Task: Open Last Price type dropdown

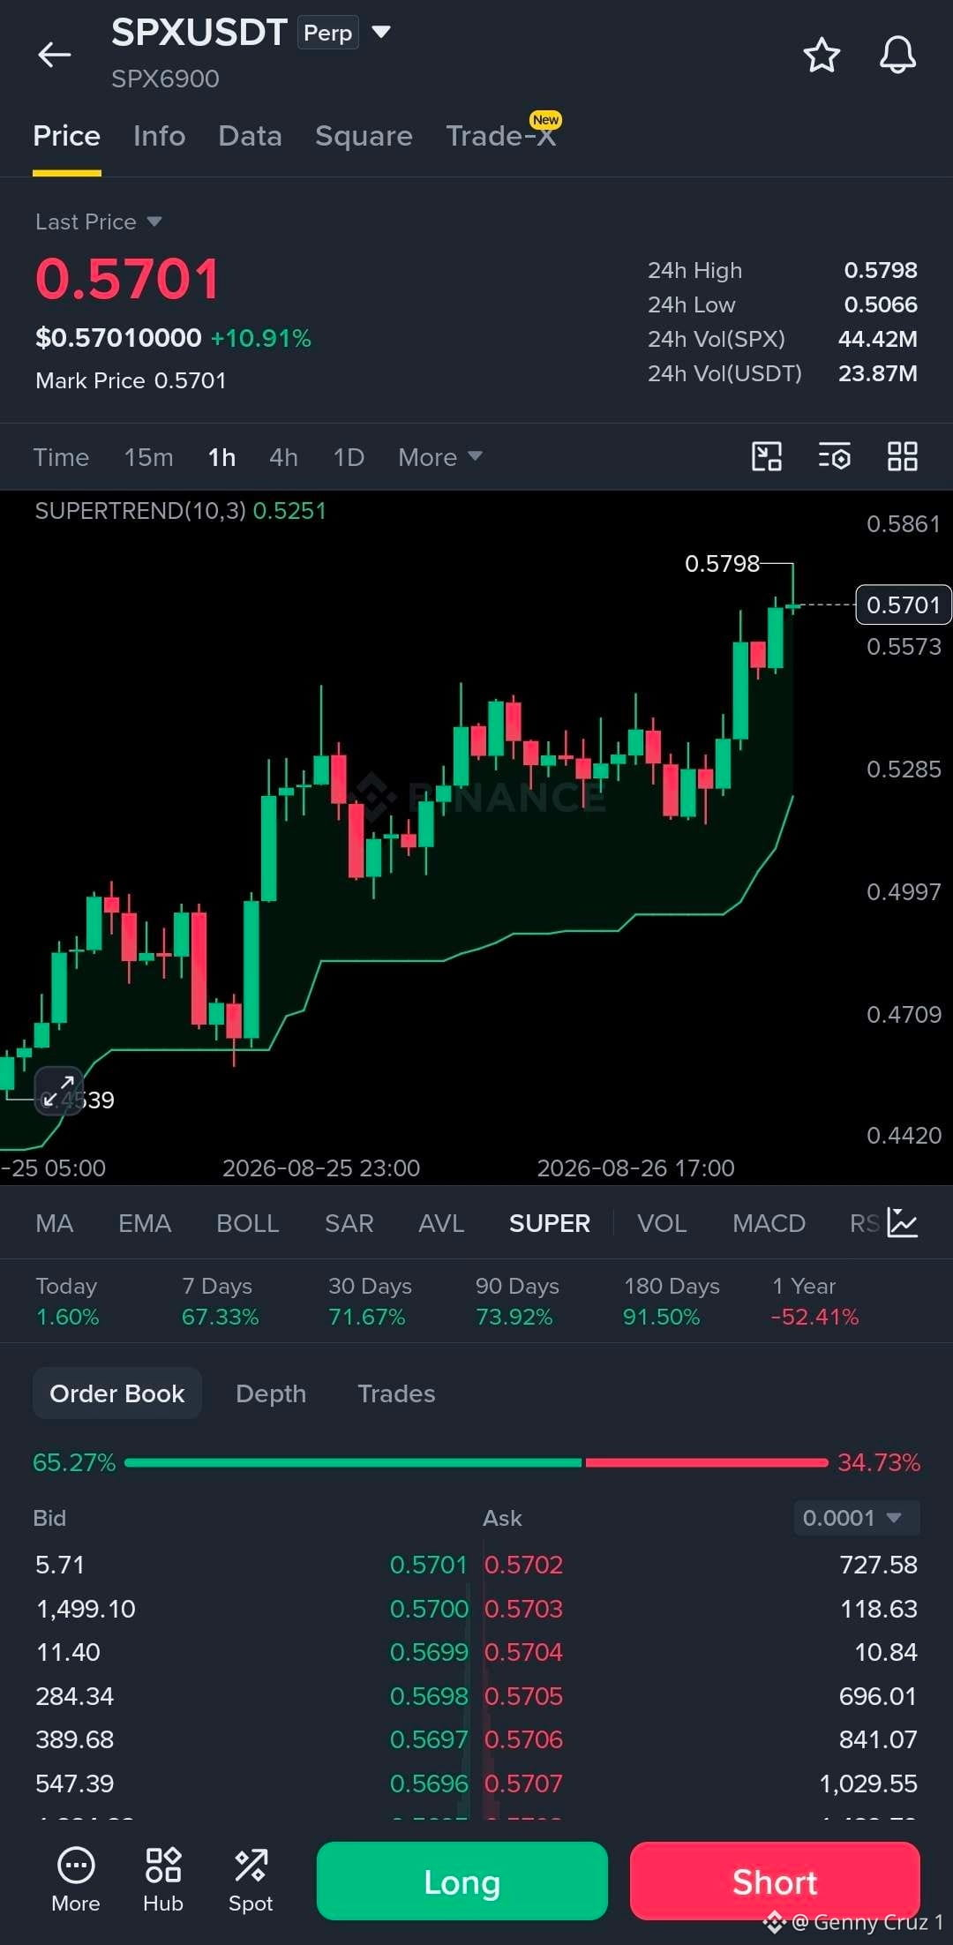Action: pos(98,222)
